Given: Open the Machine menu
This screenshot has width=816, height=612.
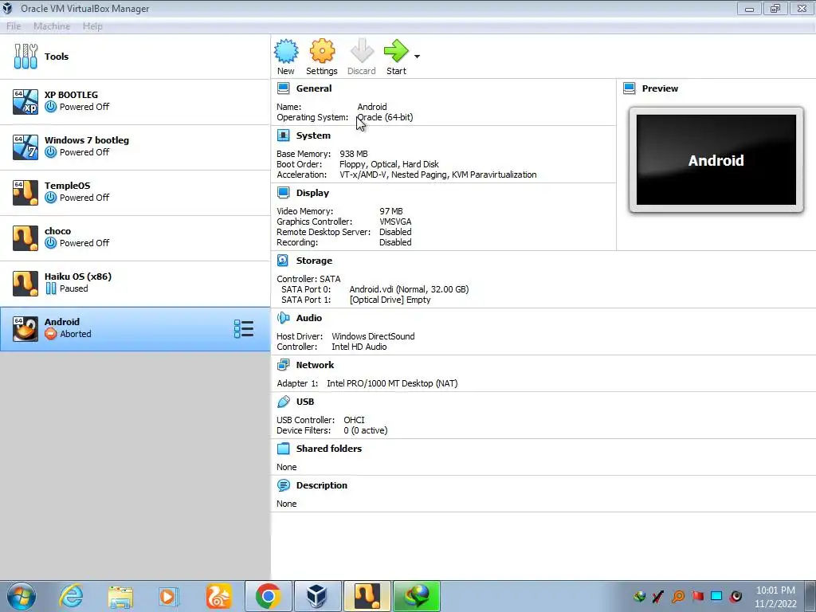Looking at the screenshot, I should click(x=52, y=26).
